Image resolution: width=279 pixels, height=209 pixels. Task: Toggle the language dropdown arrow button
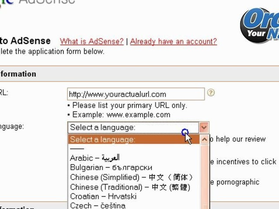tap(204, 127)
